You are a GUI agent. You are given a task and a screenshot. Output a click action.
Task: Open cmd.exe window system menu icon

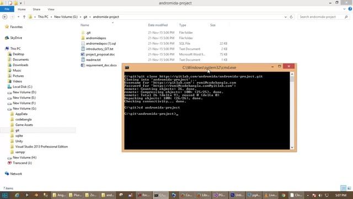(127, 67)
